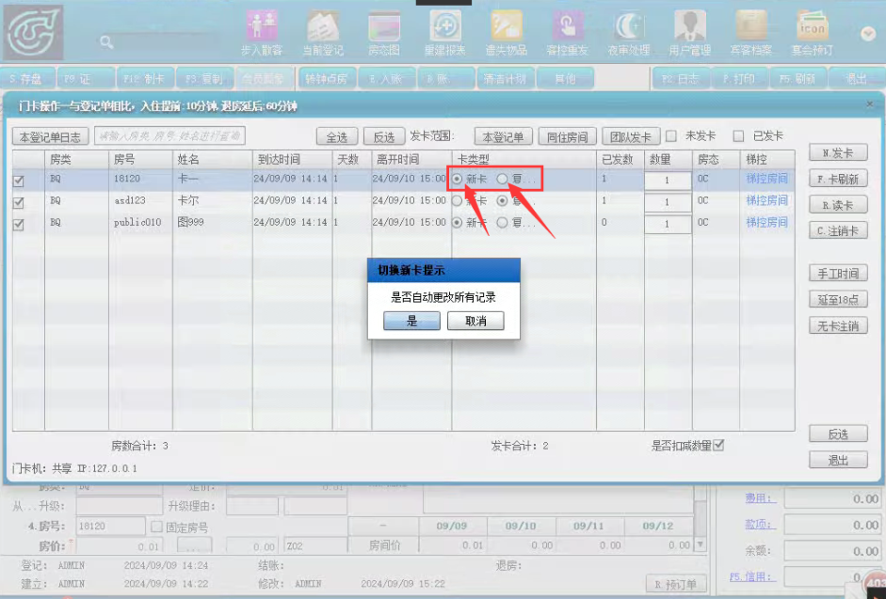The image size is (886, 599).
Task: Click quantity field for room 18120
Action: [668, 181]
